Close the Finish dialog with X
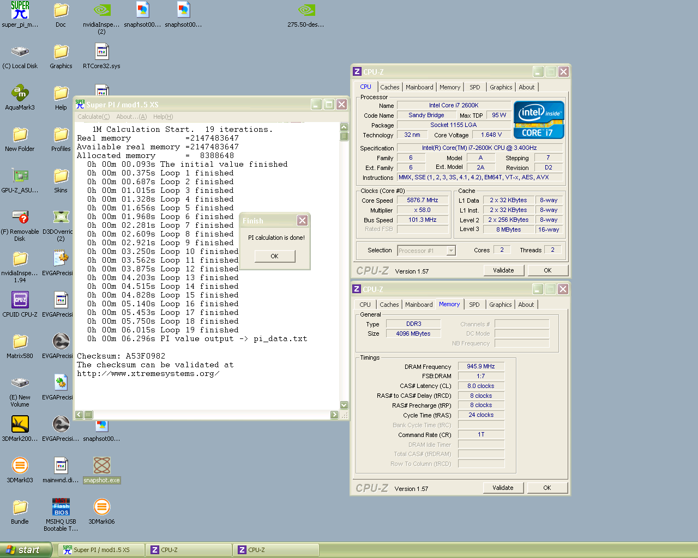Screen dimensions: 698x558 click(302, 220)
